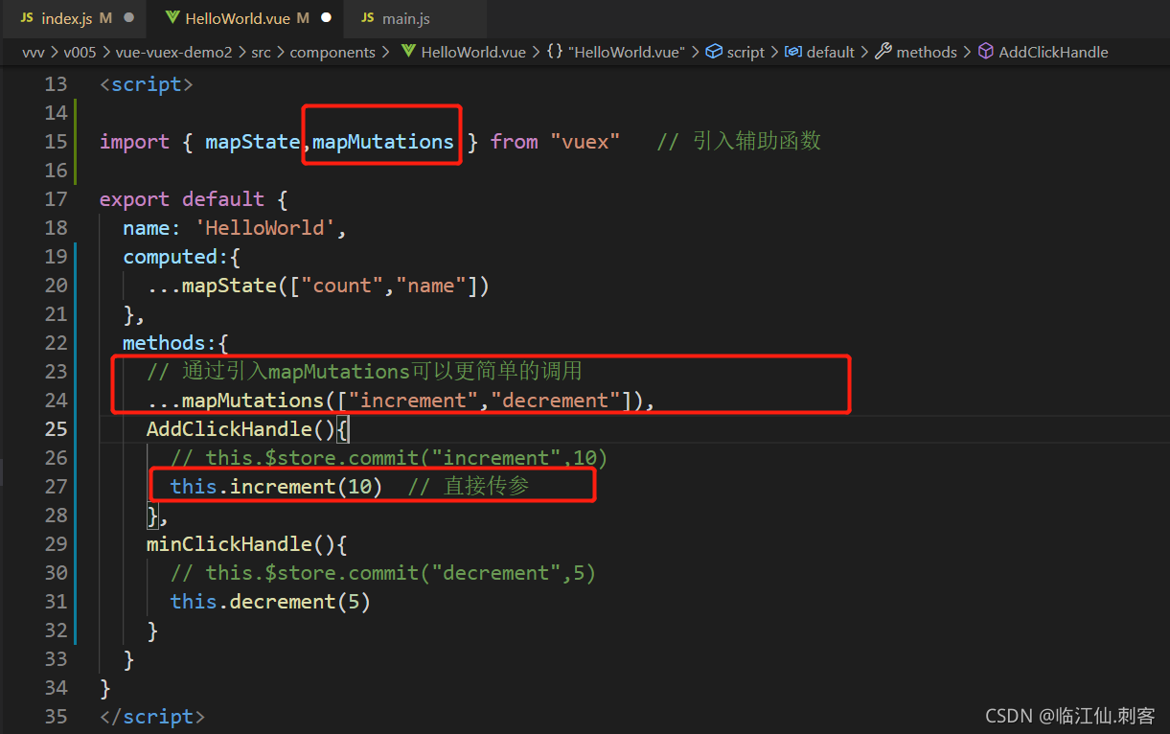Click the comment 直接传参
The image size is (1170, 734).
click(x=469, y=487)
